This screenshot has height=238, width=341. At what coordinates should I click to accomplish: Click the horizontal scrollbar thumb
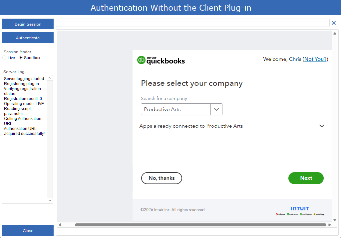pos(200,225)
